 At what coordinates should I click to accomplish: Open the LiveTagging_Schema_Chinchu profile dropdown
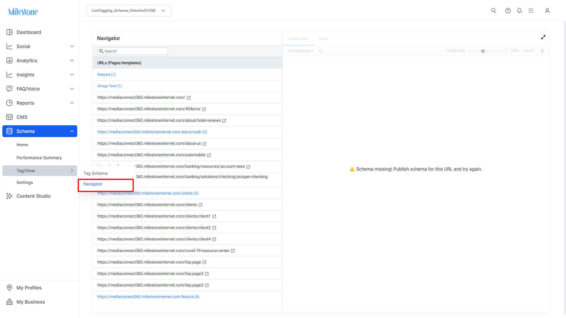[x=129, y=11]
